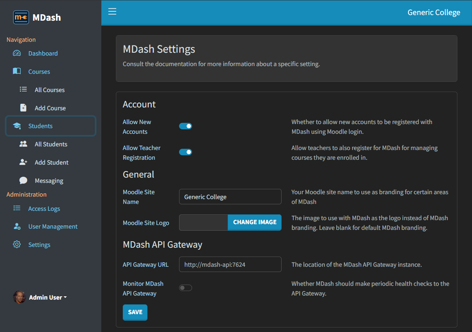Click the All Students people icon
The width and height of the screenshot is (472, 332).
23,144
